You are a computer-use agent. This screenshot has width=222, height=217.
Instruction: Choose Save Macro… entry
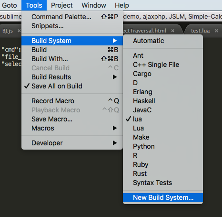(x=72, y=119)
